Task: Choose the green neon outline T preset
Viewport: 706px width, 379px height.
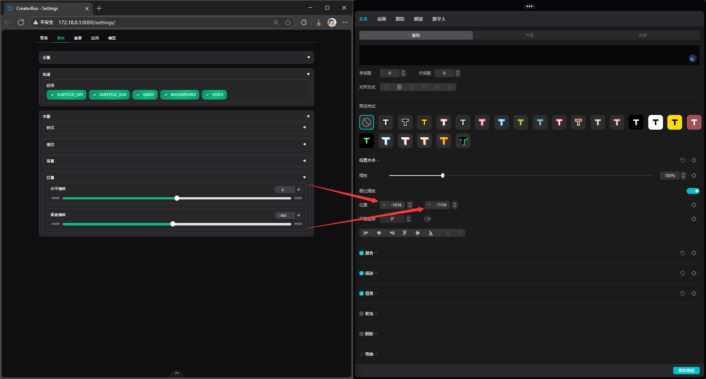Action: [463, 141]
